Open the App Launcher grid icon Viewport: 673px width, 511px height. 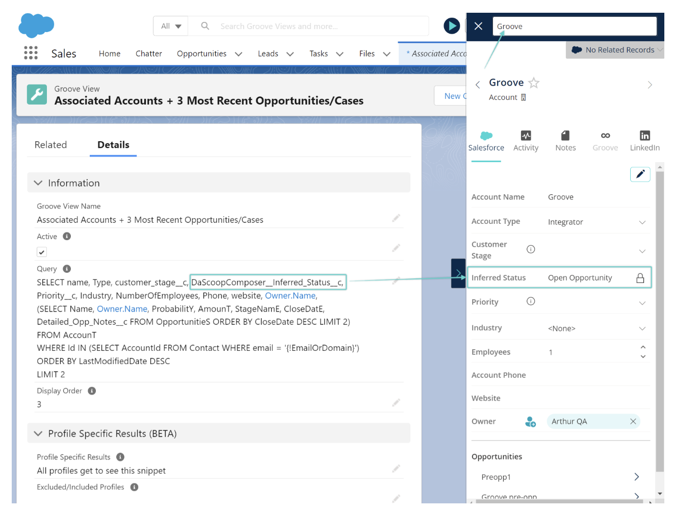[31, 53]
